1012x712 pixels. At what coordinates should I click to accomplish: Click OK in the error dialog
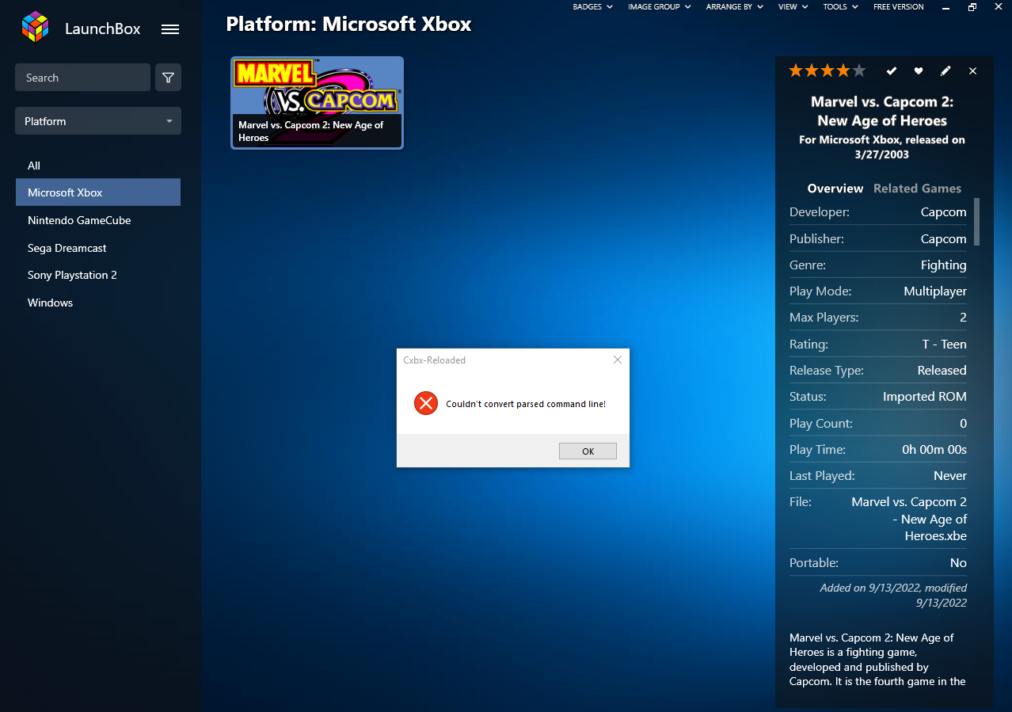(588, 451)
